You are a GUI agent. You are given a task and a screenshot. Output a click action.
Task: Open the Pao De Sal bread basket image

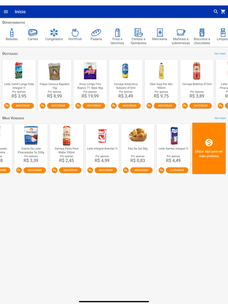coord(138,135)
